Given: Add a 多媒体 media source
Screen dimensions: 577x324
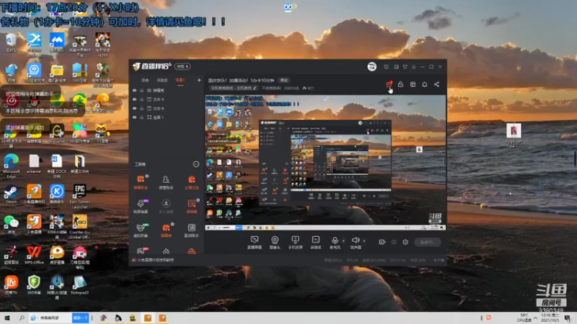Looking at the screenshot, I should [316, 242].
